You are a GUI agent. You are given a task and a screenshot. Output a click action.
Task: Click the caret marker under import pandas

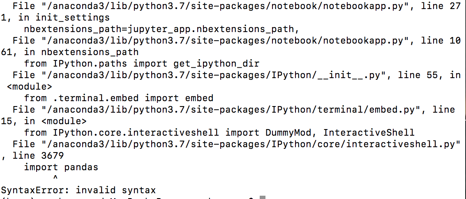click(55, 178)
